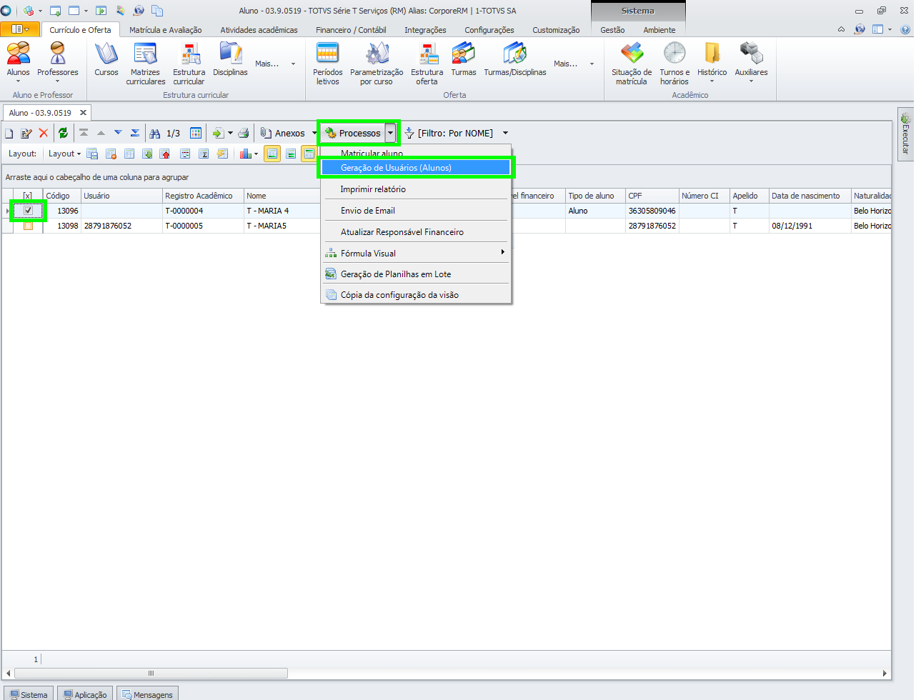The image size is (916, 700).
Task: Open Situação de matrícula
Action: [x=632, y=64]
